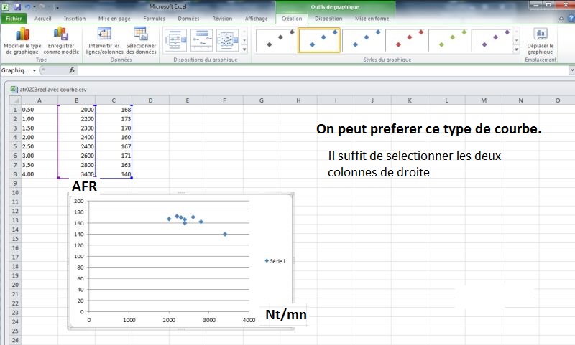Viewport: 575px width, 345px height.
Task: Click the insert function fx icon
Action: point(72,70)
